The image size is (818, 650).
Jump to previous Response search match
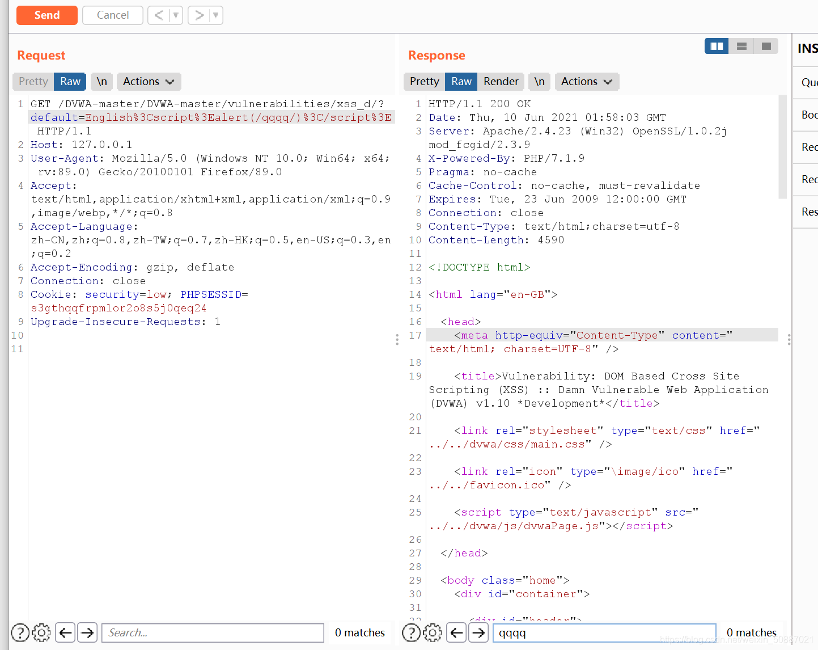click(457, 632)
